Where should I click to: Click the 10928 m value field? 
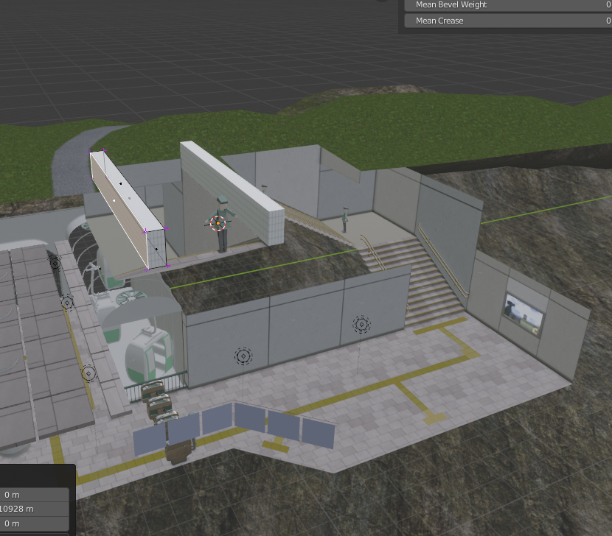pyautogui.click(x=35, y=509)
